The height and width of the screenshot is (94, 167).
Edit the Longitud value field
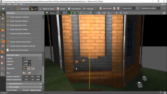[x=25, y=64]
